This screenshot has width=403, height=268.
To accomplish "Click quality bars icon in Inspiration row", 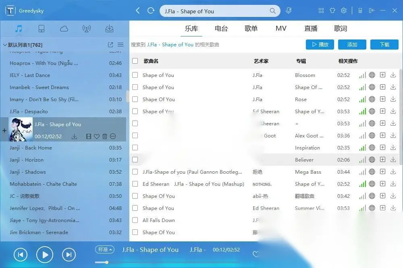I will click(362, 148).
